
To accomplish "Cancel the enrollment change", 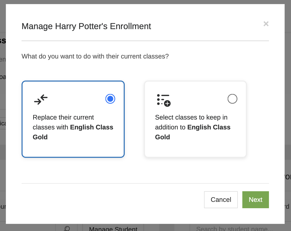I will click(221, 200).
